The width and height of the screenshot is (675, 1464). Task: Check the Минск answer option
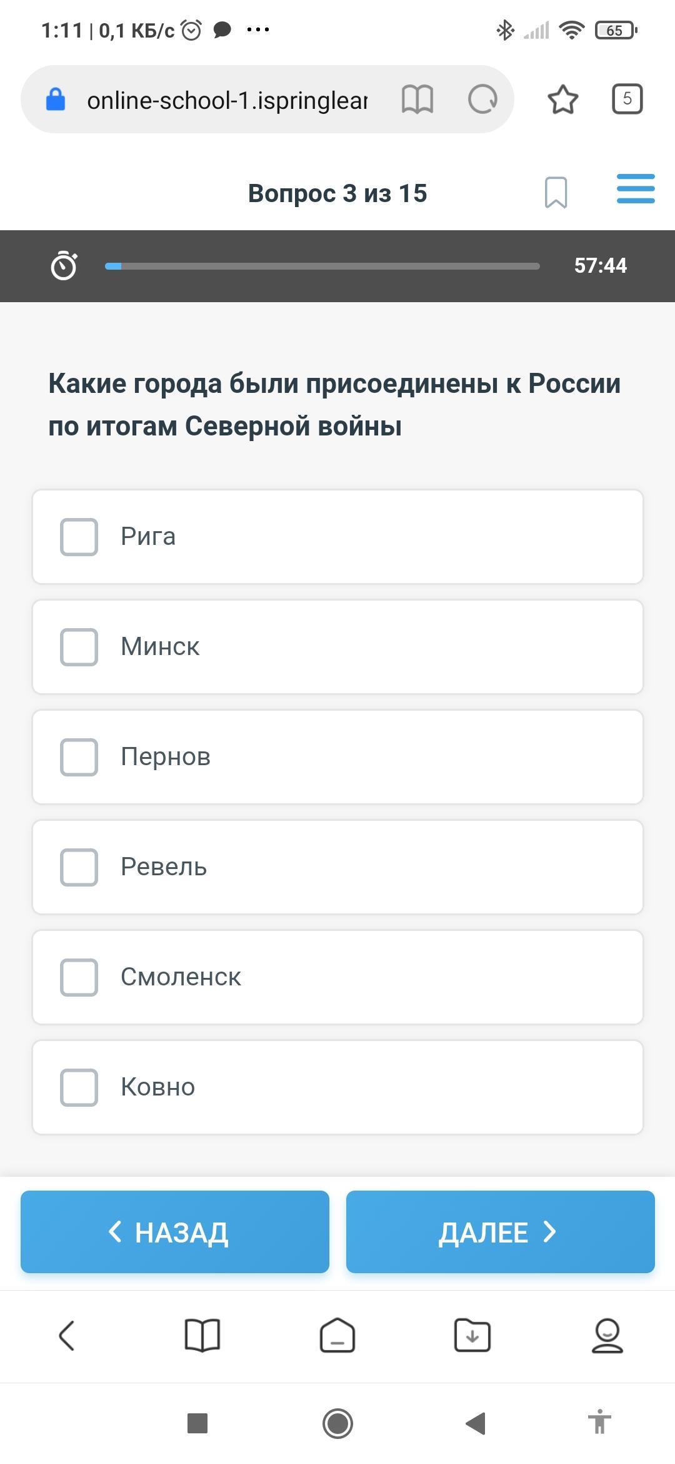pos(79,647)
